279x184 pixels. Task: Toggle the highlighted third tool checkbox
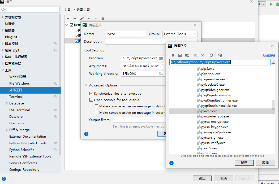tap(77, 41)
